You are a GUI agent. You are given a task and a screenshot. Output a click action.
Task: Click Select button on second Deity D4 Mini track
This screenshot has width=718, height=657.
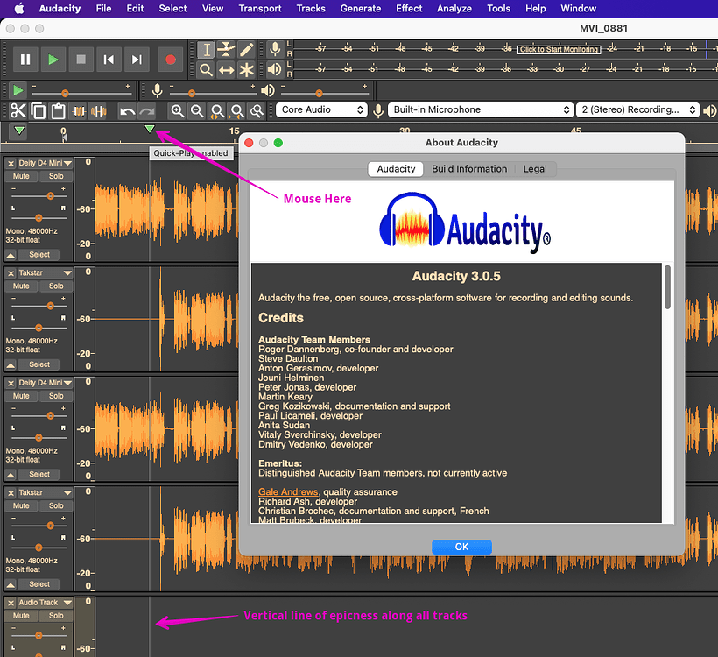coord(39,475)
